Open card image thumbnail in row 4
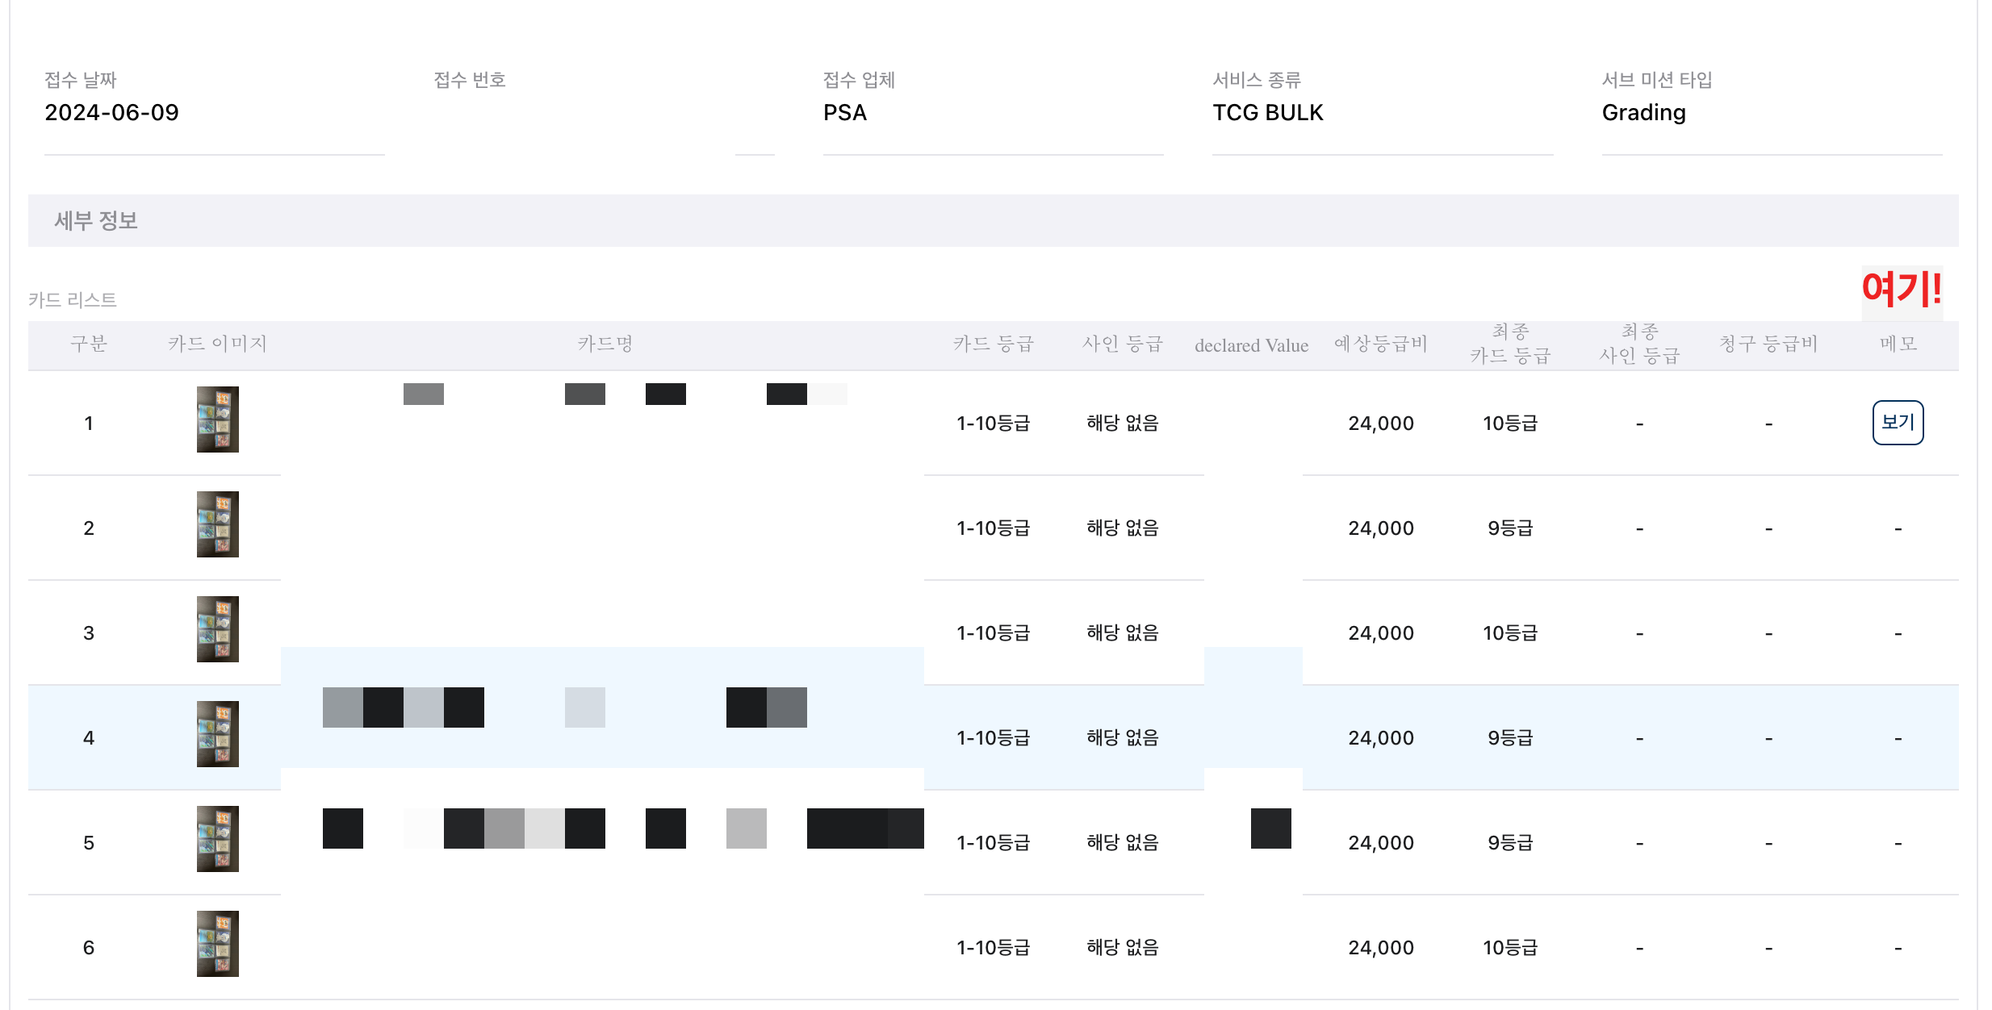 click(218, 734)
